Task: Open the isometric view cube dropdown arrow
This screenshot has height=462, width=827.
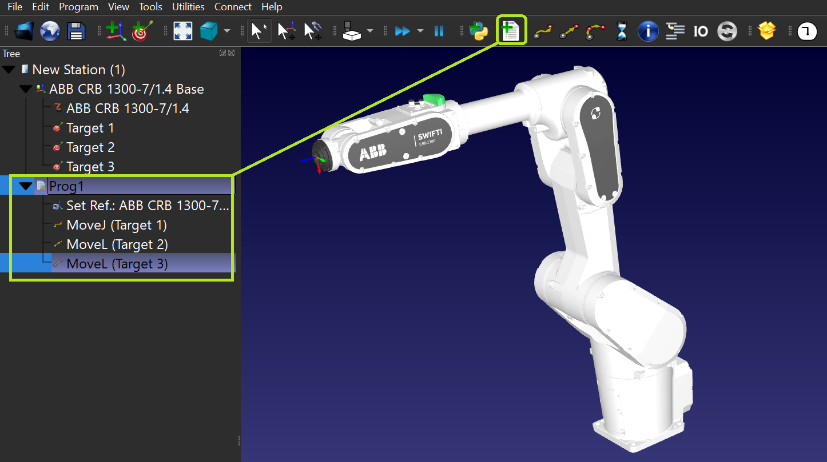Action: [227, 31]
